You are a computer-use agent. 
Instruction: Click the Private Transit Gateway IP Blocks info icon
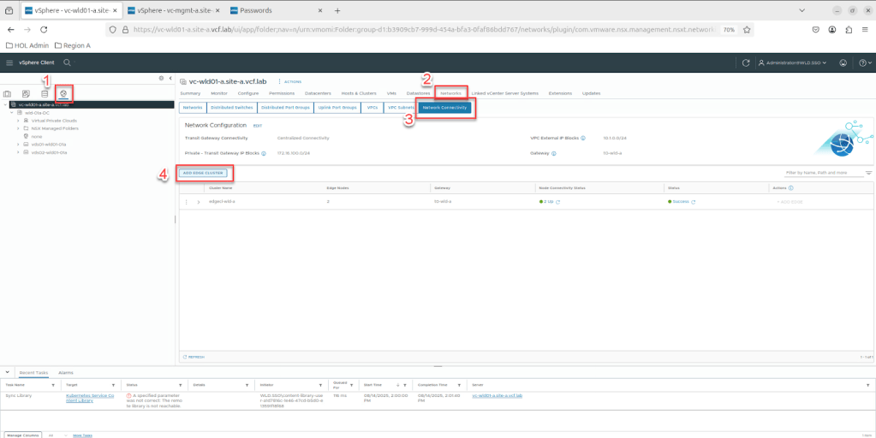[x=264, y=153]
